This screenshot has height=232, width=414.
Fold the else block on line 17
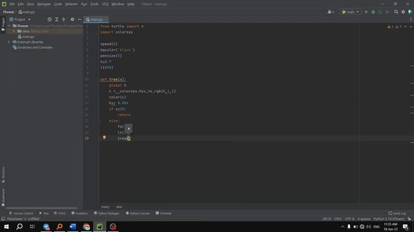tap(99, 121)
